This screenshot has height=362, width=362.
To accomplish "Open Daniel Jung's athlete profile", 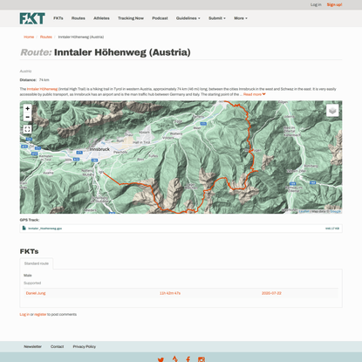I will (36, 293).
